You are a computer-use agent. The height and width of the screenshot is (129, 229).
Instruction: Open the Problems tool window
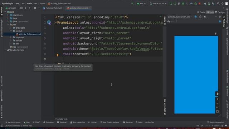click(49, 122)
